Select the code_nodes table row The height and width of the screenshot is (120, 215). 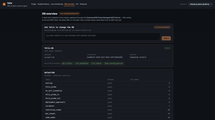point(108,118)
